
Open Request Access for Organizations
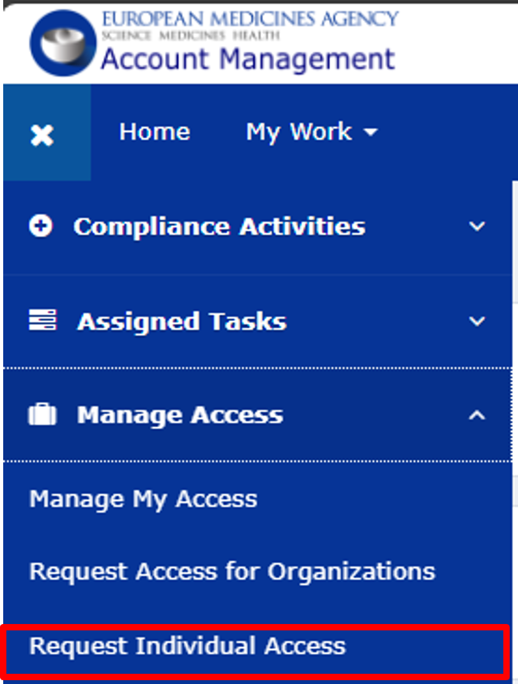[x=232, y=572]
